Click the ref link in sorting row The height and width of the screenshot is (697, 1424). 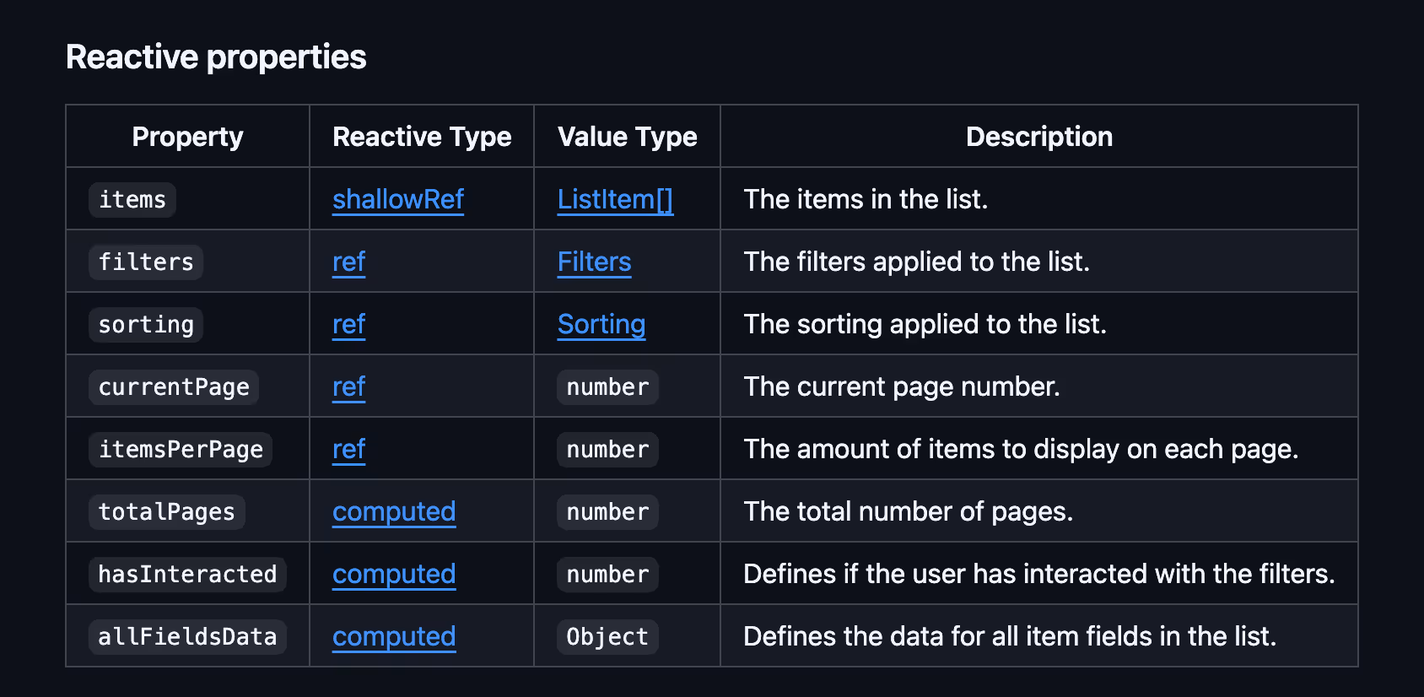348,324
